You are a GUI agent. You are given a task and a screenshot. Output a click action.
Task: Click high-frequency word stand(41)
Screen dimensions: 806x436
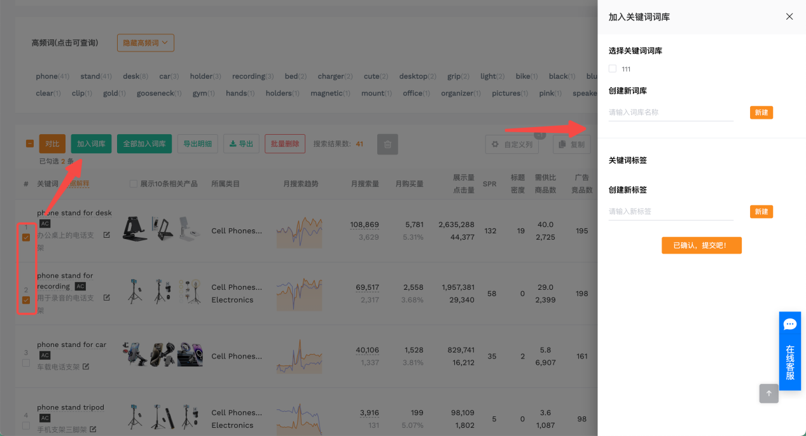pyautogui.click(x=96, y=76)
